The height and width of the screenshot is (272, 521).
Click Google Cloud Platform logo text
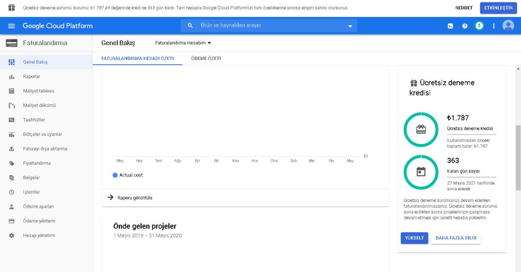pyautogui.click(x=58, y=26)
